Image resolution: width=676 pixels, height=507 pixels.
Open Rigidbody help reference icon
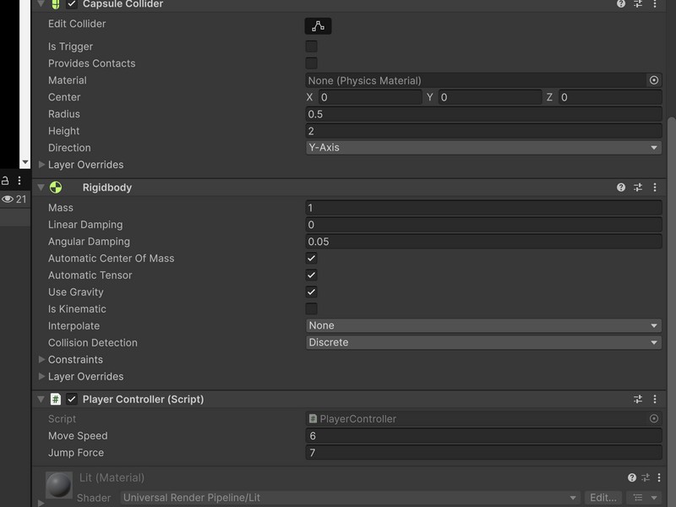[621, 187]
